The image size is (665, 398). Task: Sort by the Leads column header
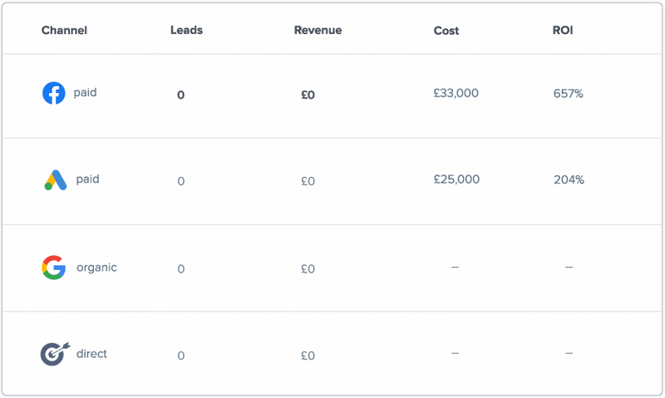186,31
